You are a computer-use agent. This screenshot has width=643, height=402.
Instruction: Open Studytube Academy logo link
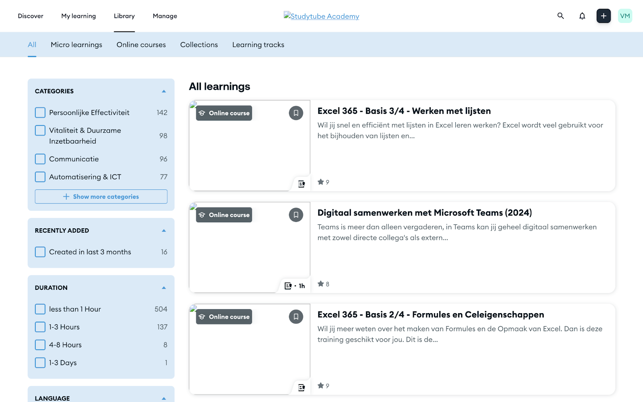pyautogui.click(x=321, y=16)
